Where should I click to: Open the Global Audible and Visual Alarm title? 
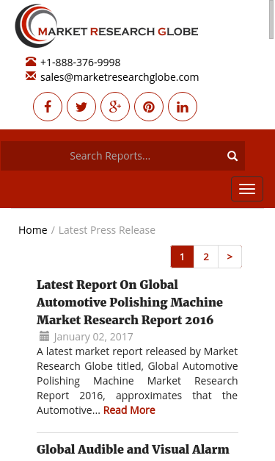click(x=133, y=449)
